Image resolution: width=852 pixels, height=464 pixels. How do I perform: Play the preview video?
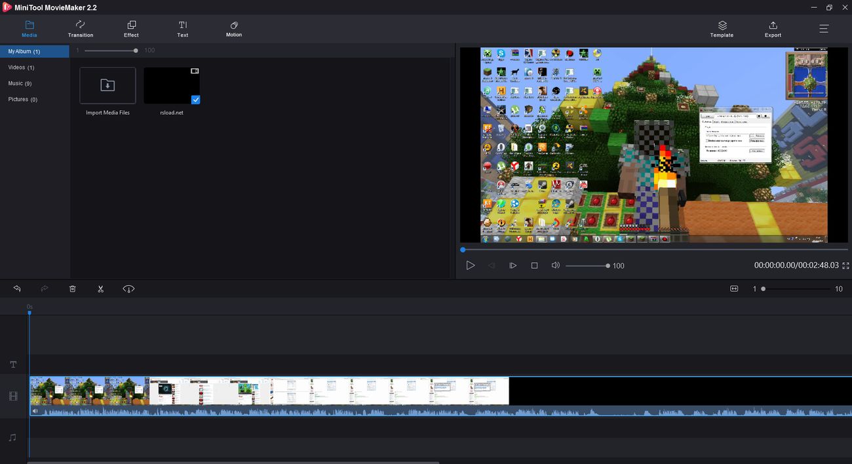(470, 265)
